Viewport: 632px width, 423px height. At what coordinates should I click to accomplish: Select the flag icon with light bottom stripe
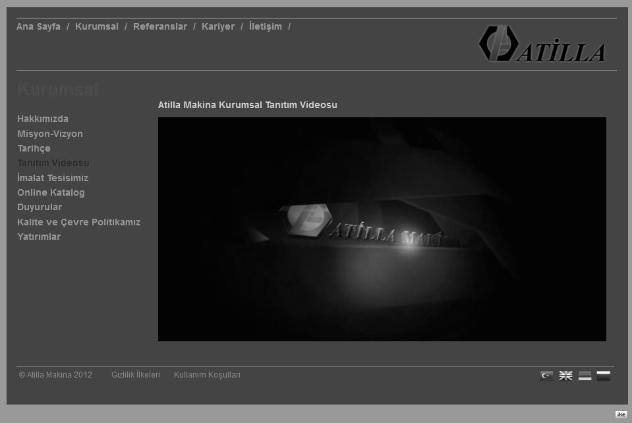pyautogui.click(x=585, y=376)
